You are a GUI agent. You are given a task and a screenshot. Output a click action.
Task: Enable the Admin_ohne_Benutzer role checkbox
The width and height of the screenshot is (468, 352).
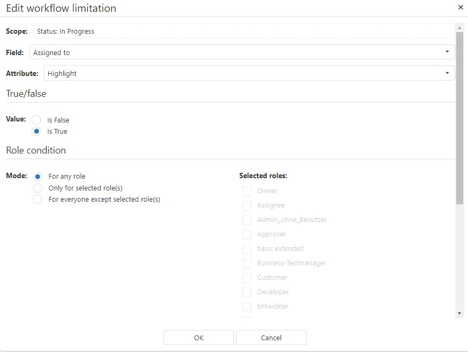click(247, 220)
